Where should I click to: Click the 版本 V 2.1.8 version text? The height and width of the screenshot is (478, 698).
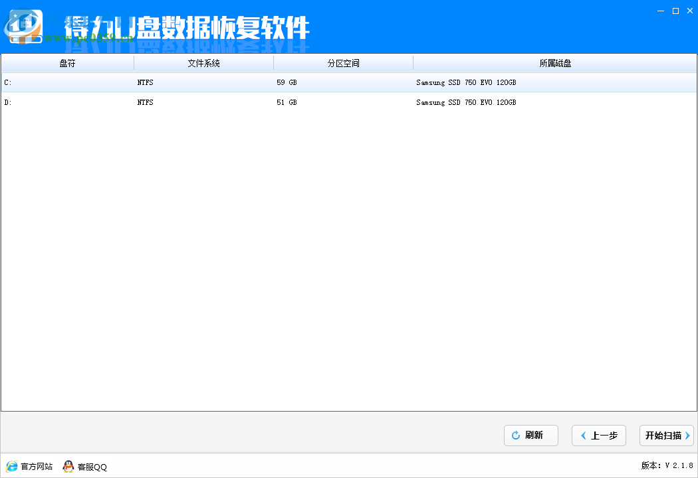tap(667, 467)
